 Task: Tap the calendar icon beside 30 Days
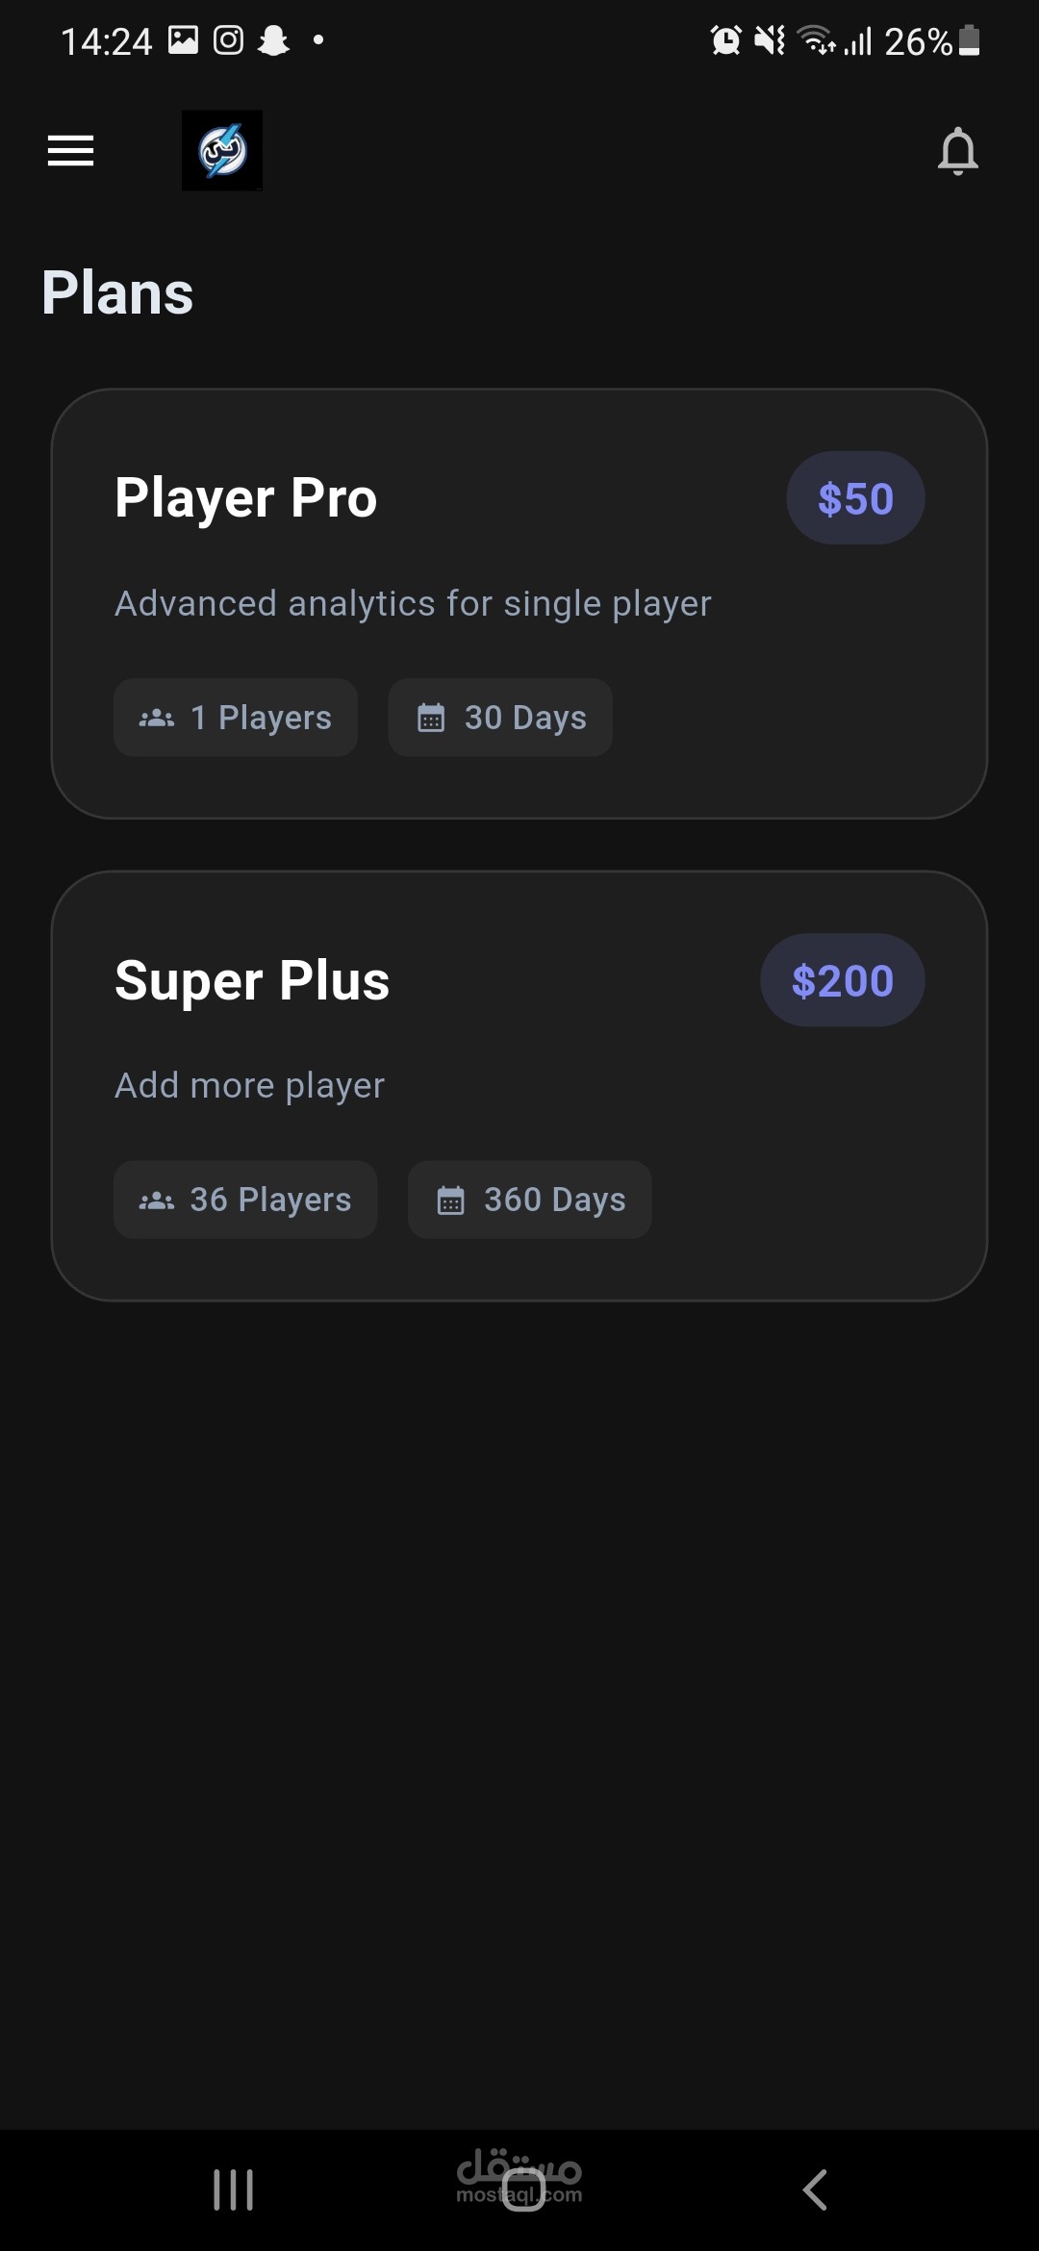(431, 719)
